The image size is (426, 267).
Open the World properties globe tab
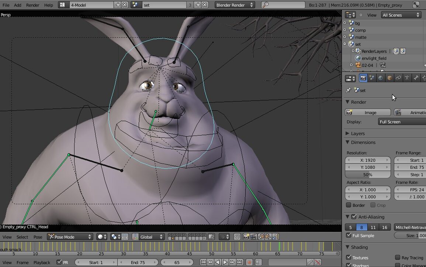[381, 78]
